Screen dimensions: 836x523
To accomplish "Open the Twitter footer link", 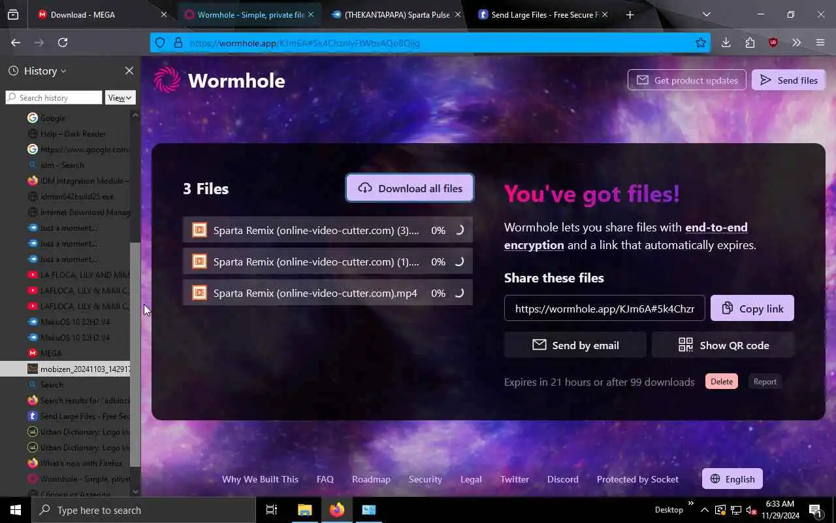I will click(515, 479).
